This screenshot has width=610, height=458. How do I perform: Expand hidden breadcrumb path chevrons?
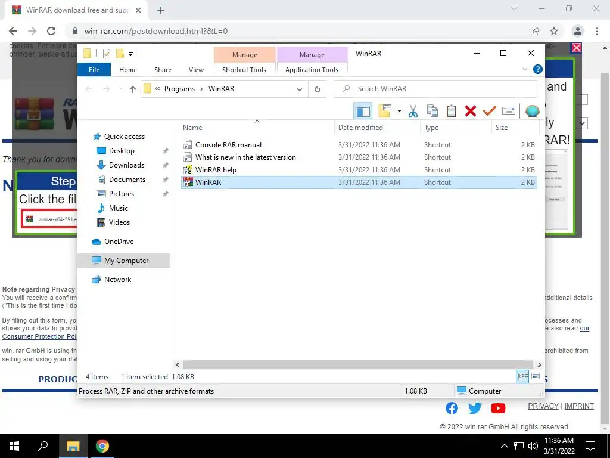tap(157, 89)
